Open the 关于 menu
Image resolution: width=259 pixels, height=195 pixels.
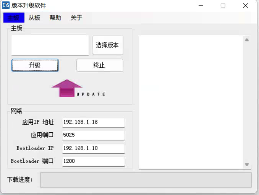click(x=76, y=18)
